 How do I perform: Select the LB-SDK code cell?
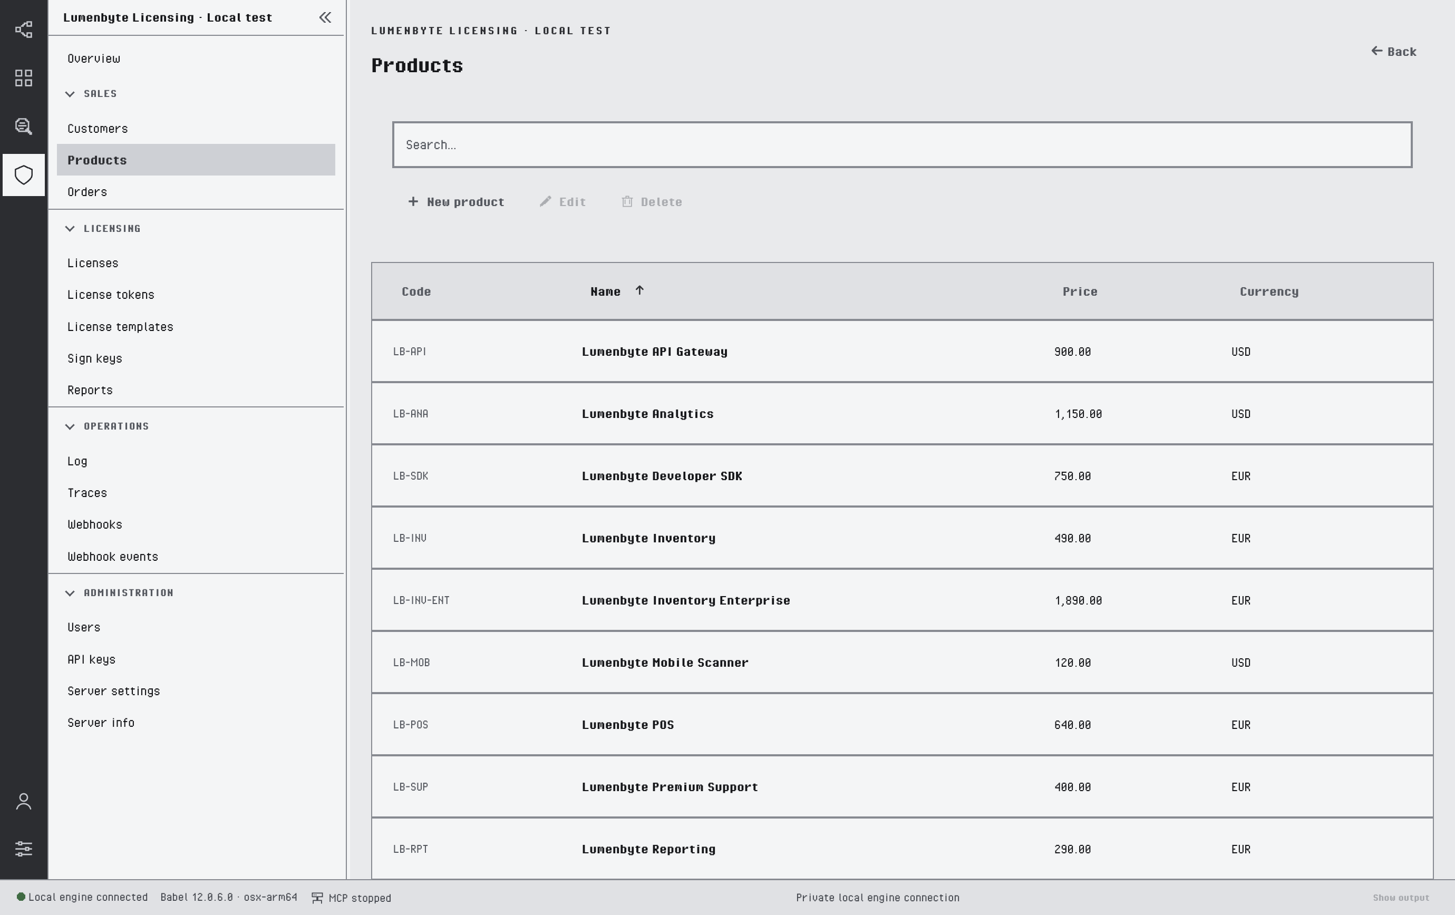point(411,476)
